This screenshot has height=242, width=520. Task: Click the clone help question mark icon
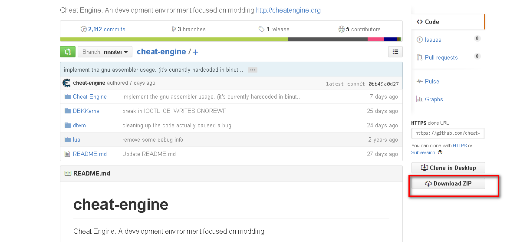440,152
